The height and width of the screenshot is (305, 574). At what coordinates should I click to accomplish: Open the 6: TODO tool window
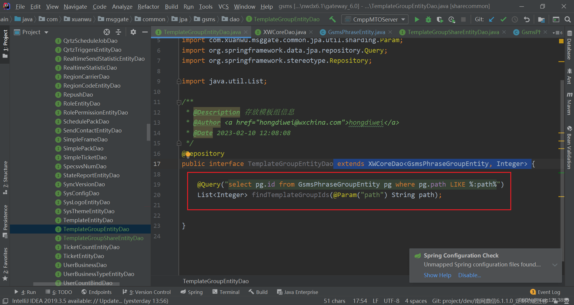[59, 292]
